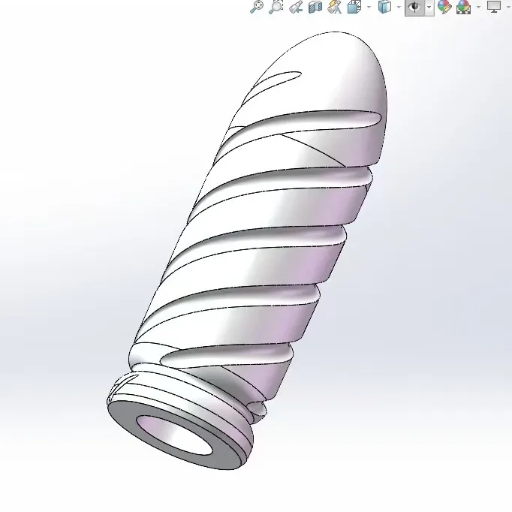512x512 pixels.
Task: Open the Dynamic Annotation Views icon
Action: tap(334, 7)
